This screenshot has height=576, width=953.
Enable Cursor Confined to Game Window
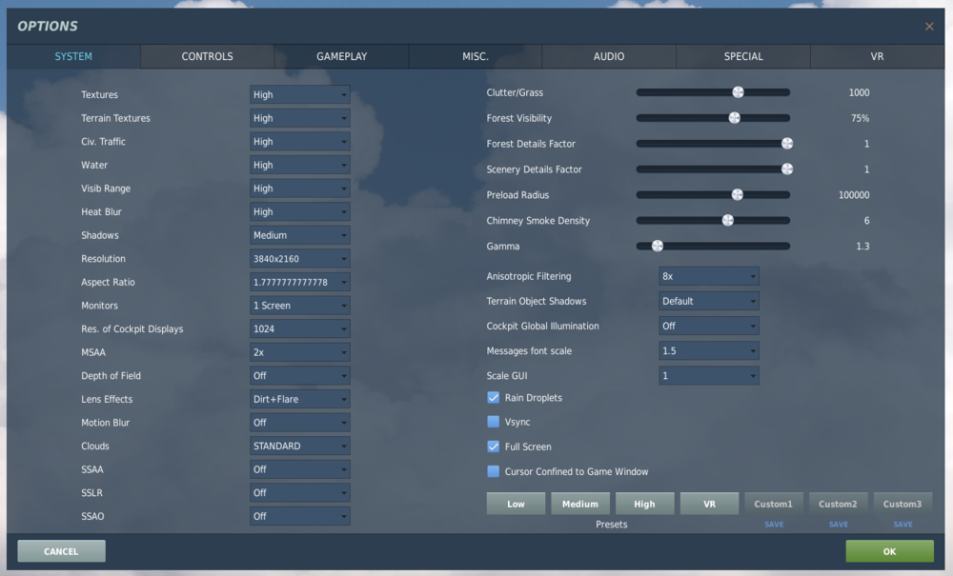tap(493, 471)
